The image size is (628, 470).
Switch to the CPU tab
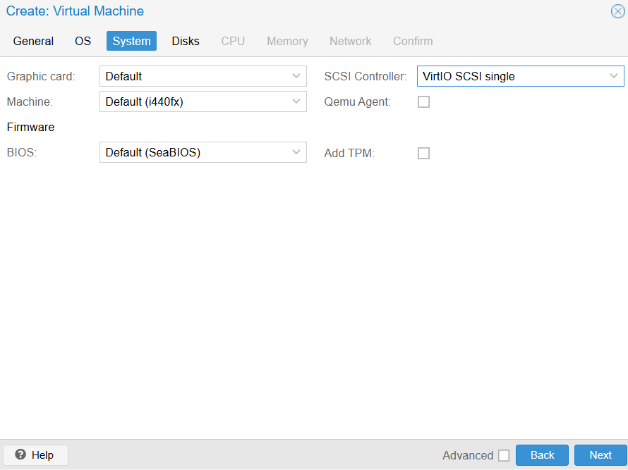(x=233, y=41)
